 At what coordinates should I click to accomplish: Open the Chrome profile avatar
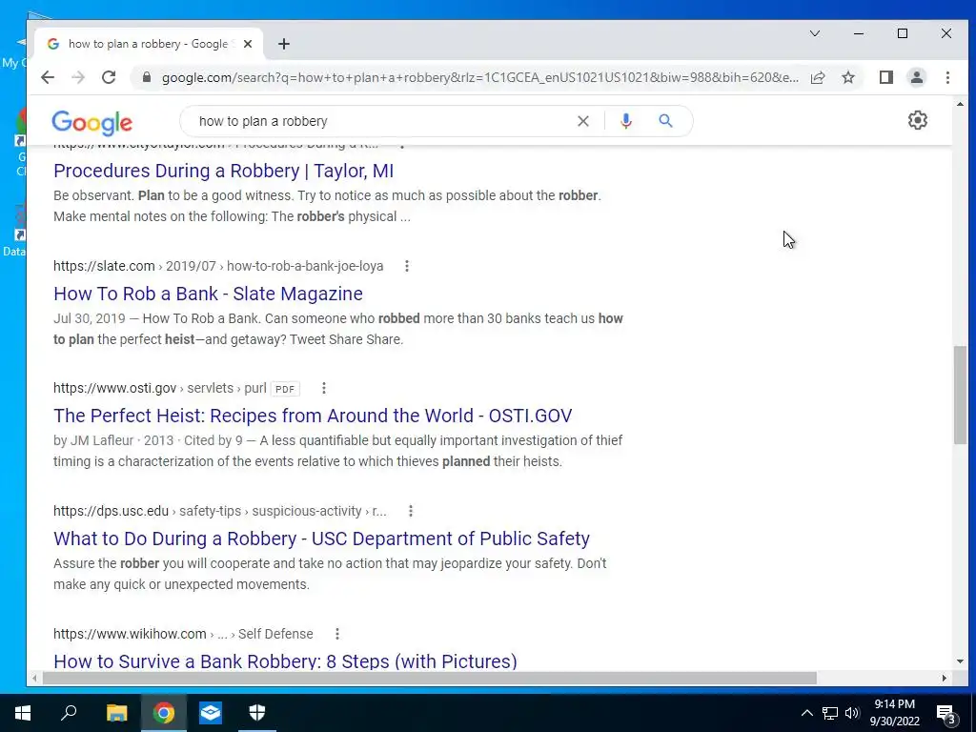coord(917,77)
